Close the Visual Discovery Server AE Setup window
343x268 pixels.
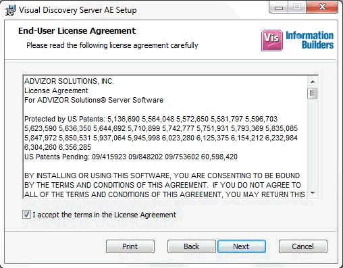(x=322, y=7)
